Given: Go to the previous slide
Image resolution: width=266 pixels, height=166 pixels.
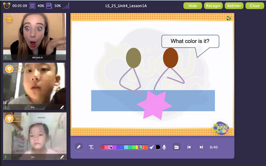Looking at the screenshot, I should [x=189, y=147].
